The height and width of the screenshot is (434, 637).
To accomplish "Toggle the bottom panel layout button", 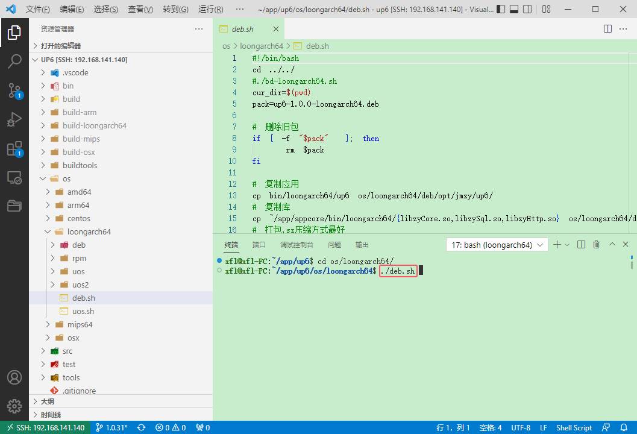I will tap(513, 9).
